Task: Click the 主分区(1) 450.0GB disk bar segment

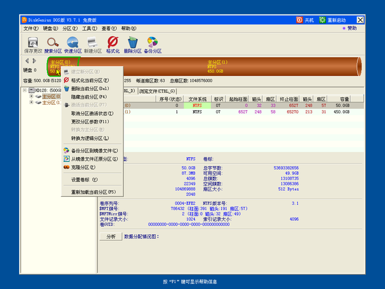Action: click(218, 67)
